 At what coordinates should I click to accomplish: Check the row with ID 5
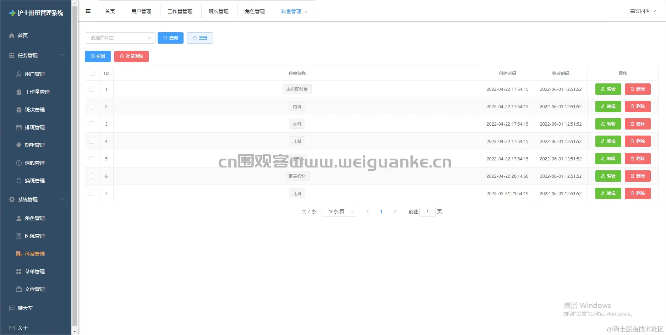pos(92,159)
